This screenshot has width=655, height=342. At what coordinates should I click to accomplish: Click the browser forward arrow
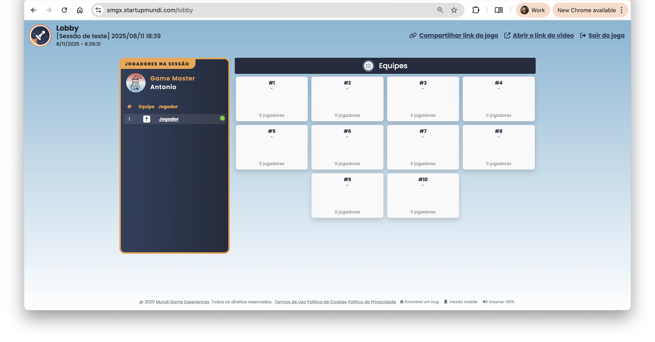tap(49, 10)
